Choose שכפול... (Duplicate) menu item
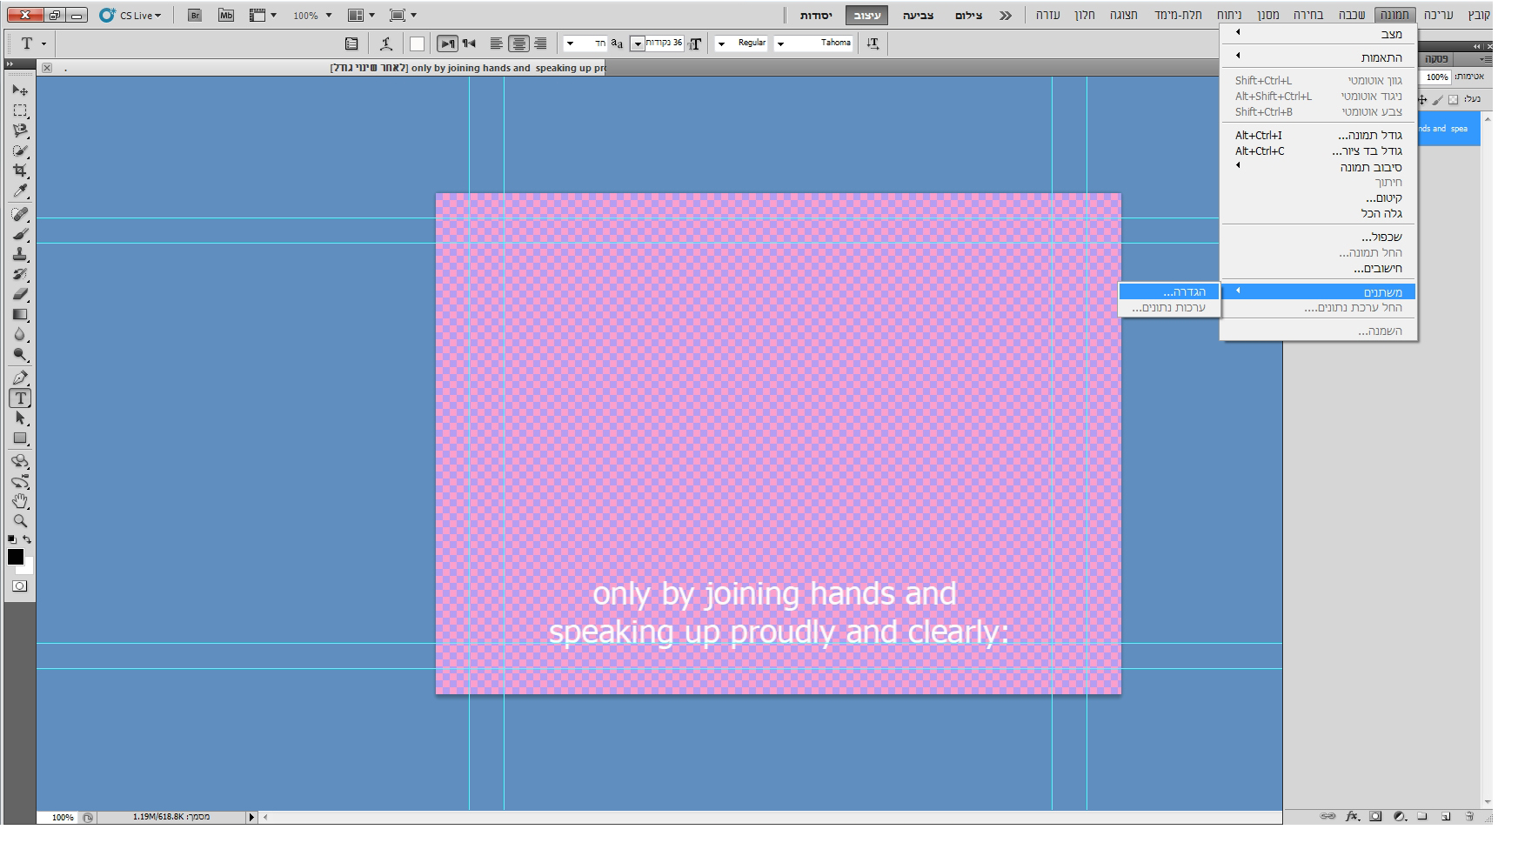 1319,237
